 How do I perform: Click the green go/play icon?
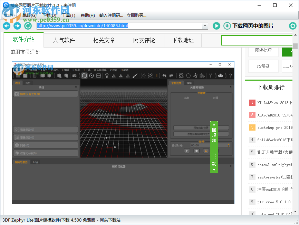[x=216, y=26]
